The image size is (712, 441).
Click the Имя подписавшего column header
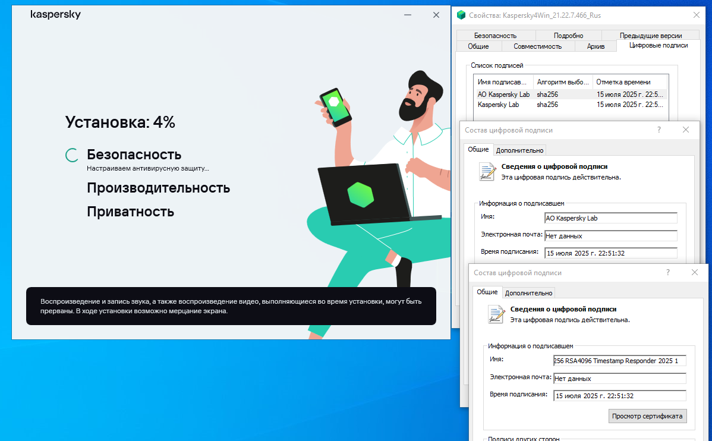click(x=503, y=82)
